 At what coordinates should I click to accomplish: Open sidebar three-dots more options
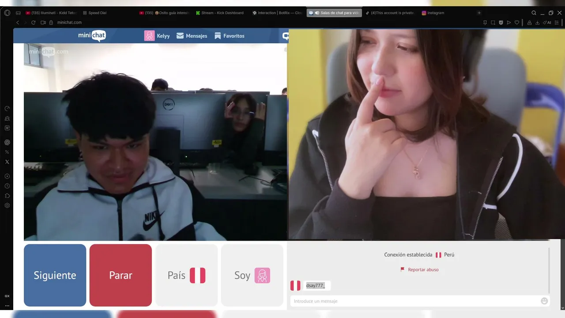[x=7, y=306]
